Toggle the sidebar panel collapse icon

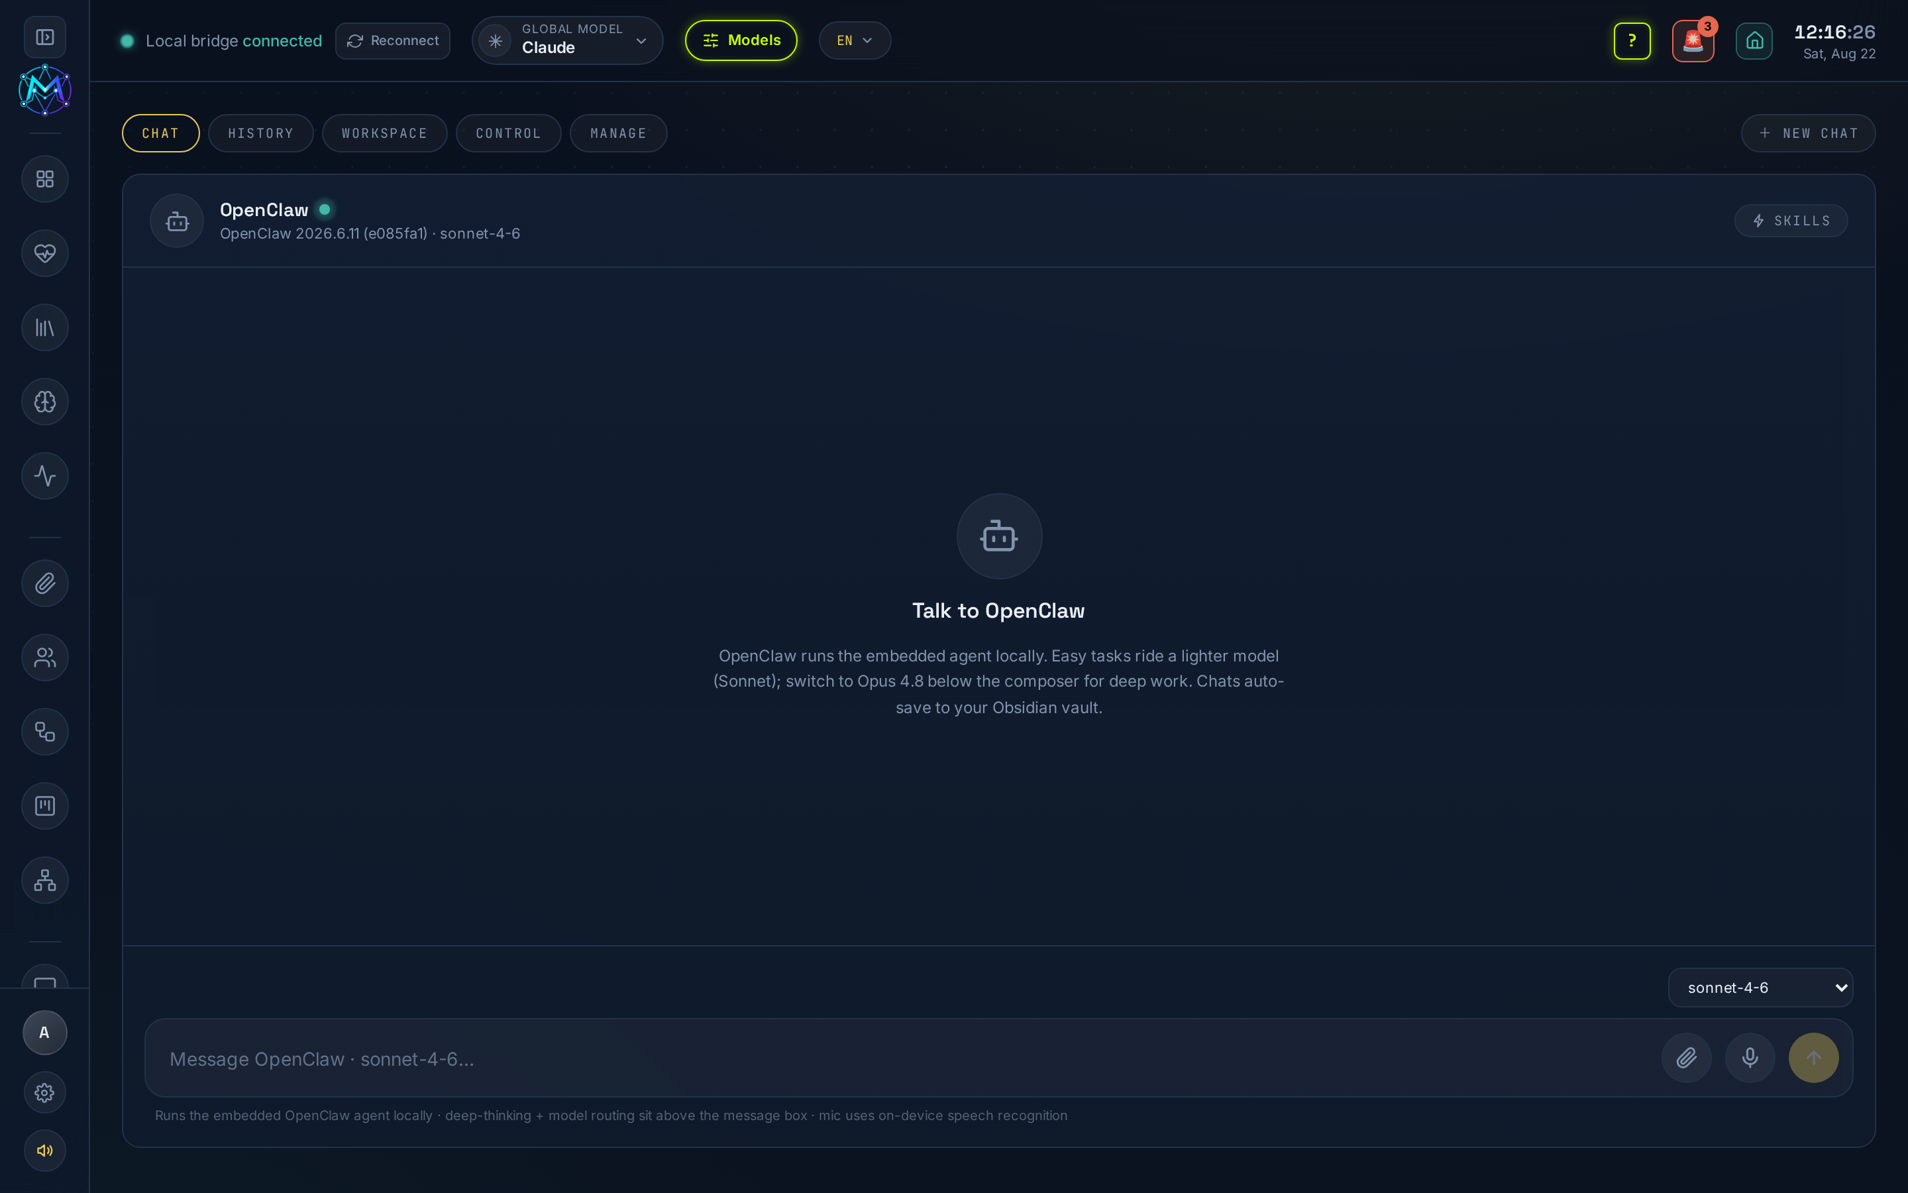click(45, 37)
